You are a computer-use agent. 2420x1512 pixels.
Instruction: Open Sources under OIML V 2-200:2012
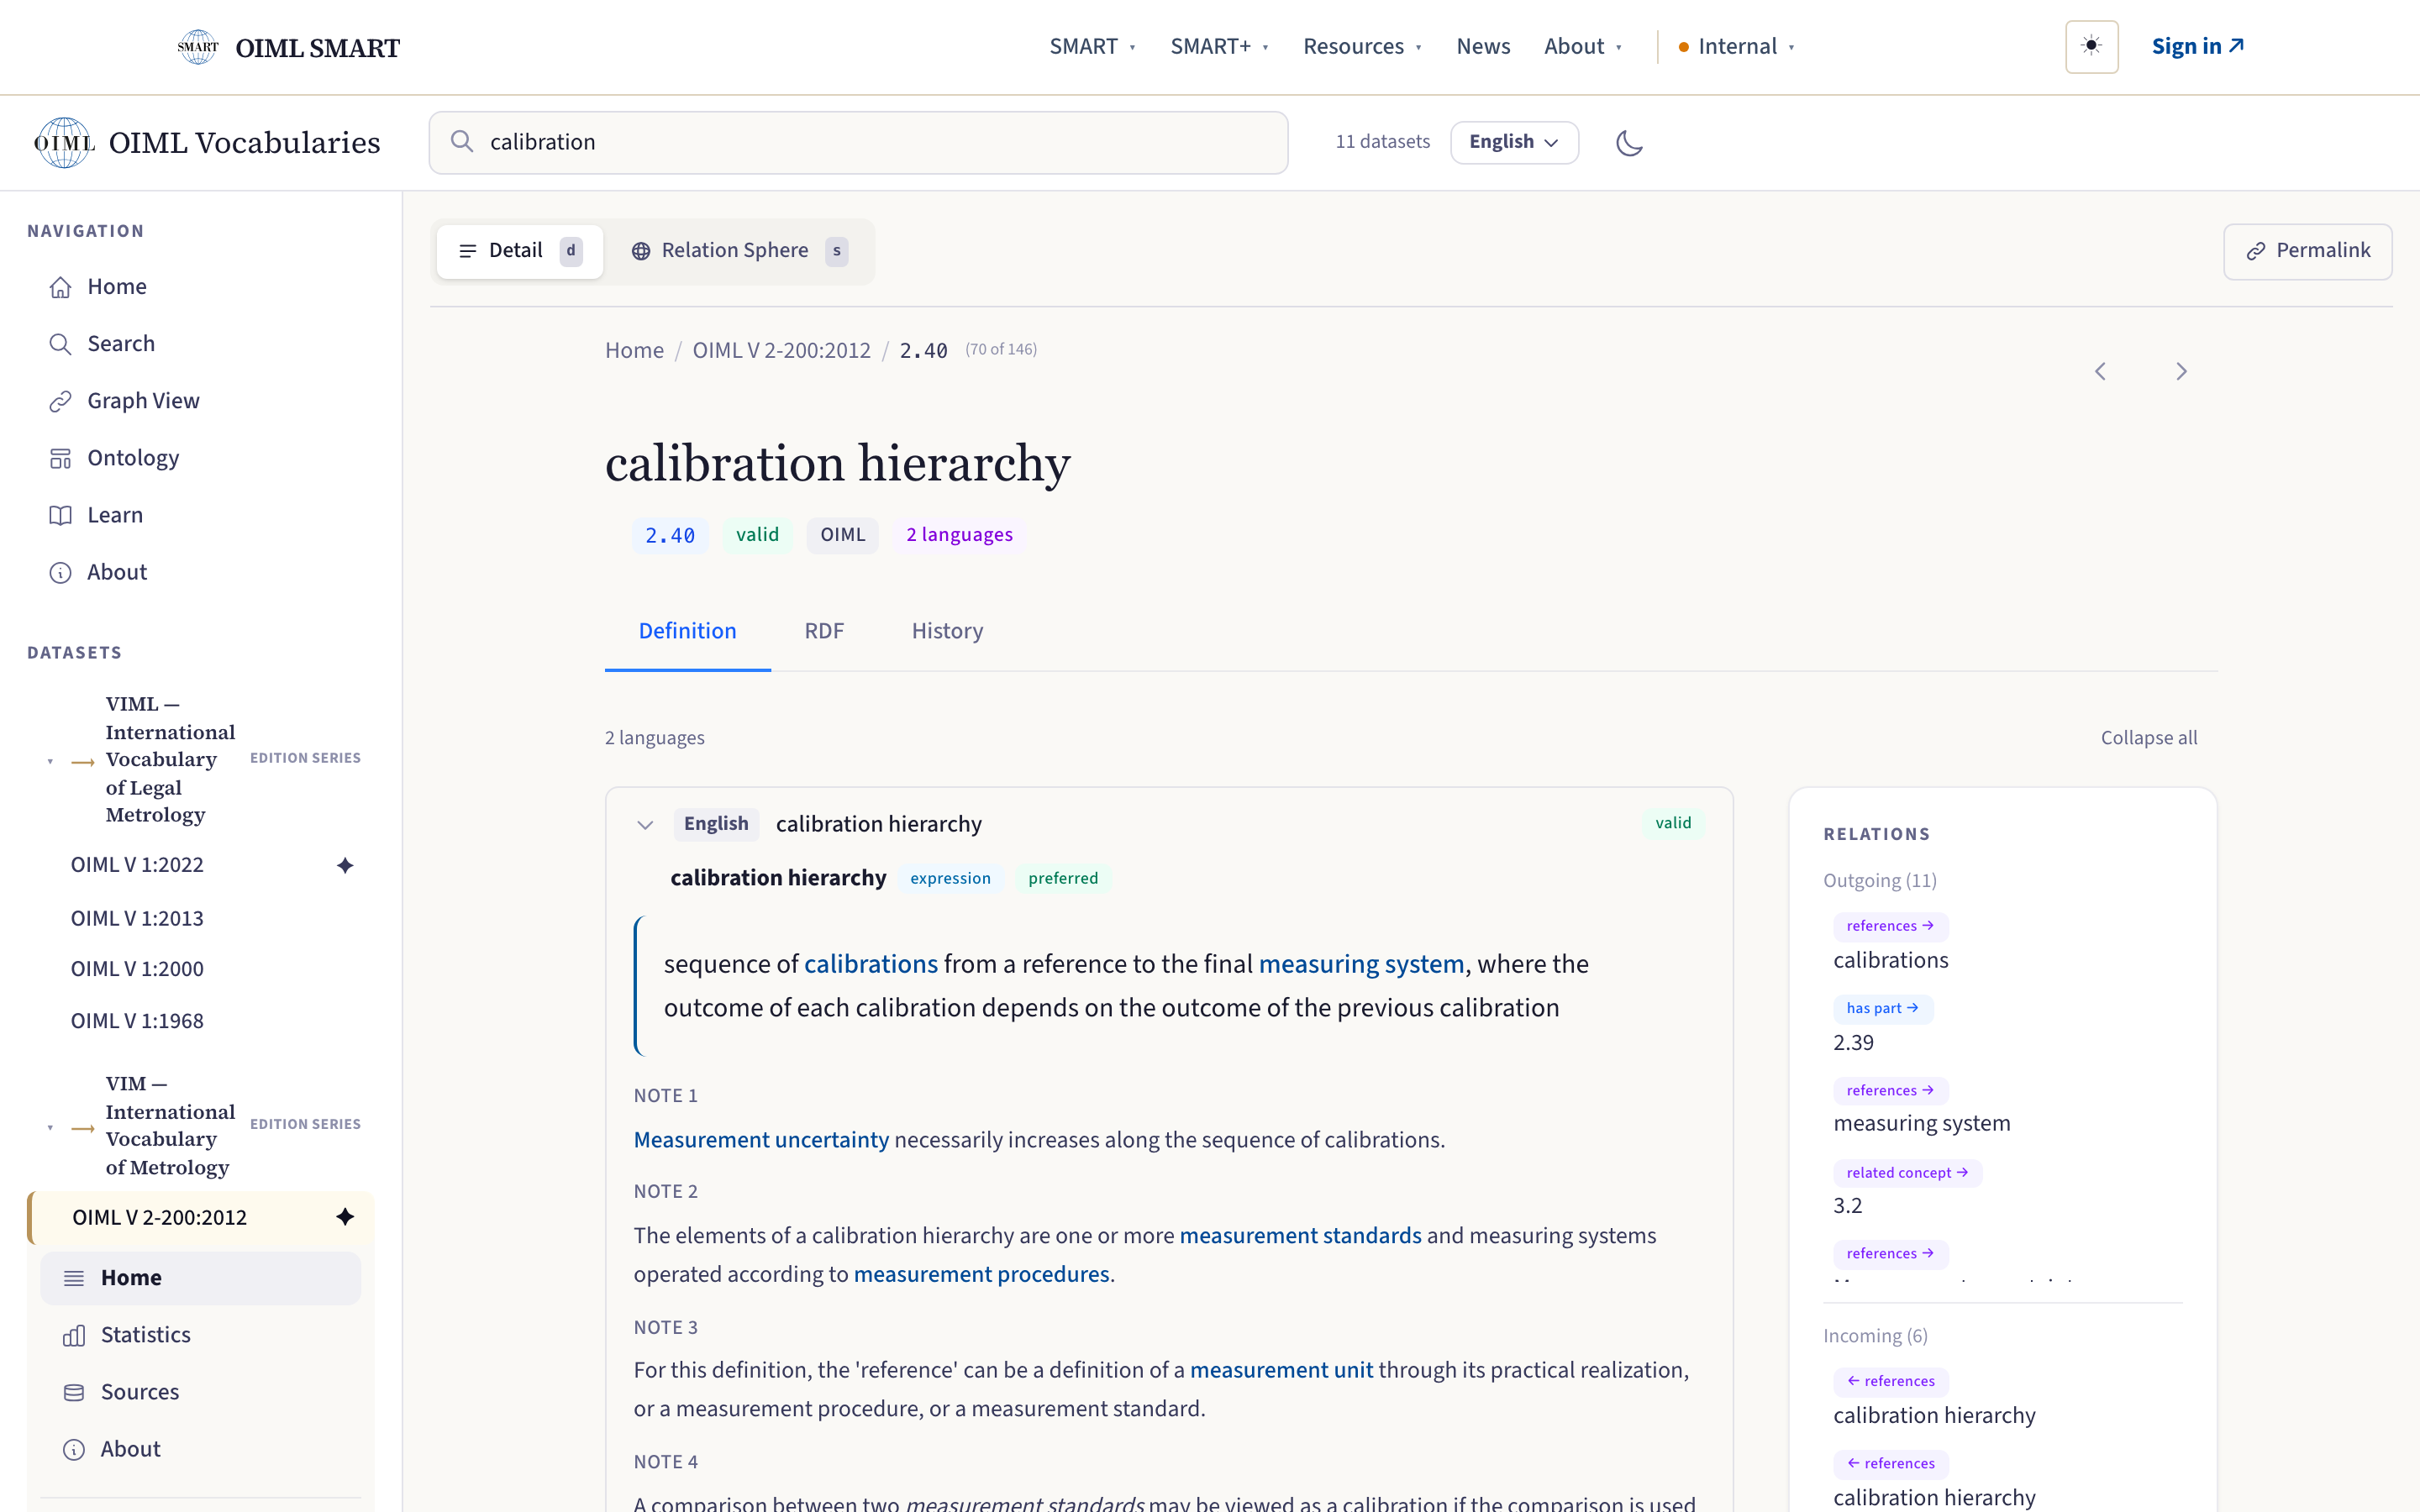point(200,1392)
